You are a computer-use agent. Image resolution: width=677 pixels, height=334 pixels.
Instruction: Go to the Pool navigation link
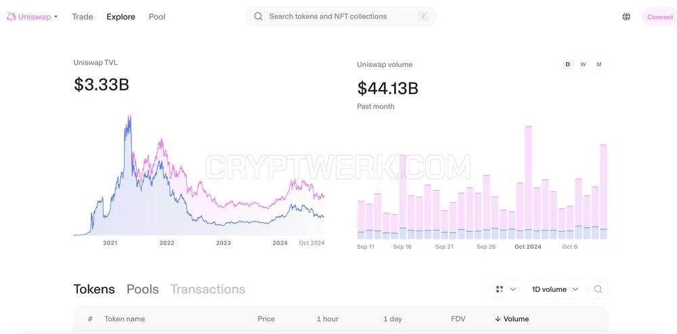pyautogui.click(x=157, y=17)
